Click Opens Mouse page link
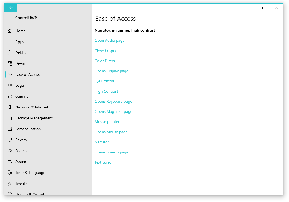 coord(111,132)
